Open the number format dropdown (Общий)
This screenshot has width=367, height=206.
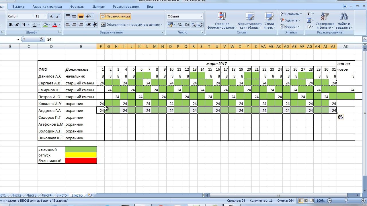201,16
